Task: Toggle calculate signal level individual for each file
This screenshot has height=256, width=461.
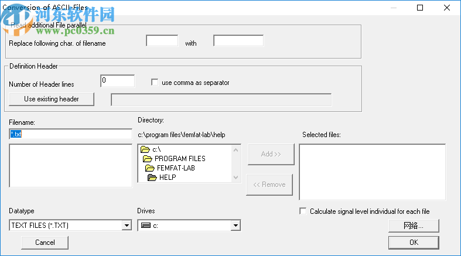Action: point(303,211)
